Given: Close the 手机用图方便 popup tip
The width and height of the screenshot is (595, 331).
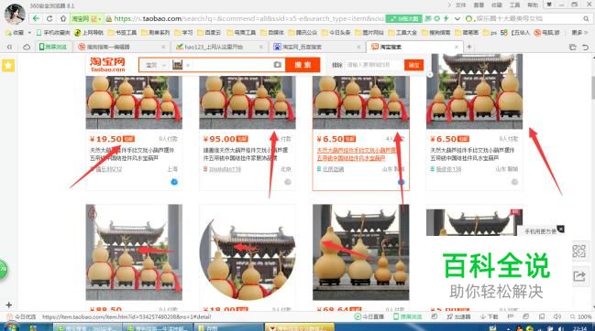Looking at the screenshot, I should 560,229.
